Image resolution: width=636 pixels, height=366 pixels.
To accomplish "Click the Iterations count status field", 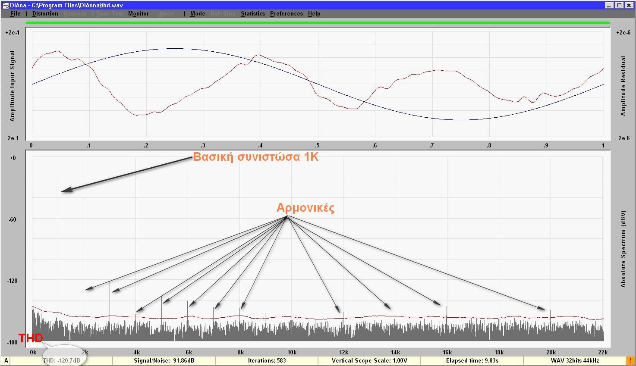I will coord(267,361).
